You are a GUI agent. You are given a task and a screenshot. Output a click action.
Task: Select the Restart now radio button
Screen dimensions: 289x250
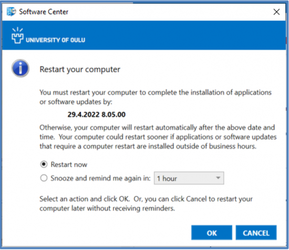[44, 164]
